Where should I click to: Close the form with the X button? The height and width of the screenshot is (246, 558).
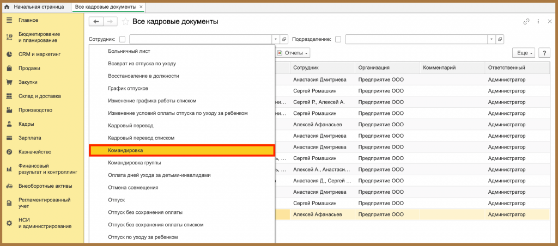pos(549,22)
